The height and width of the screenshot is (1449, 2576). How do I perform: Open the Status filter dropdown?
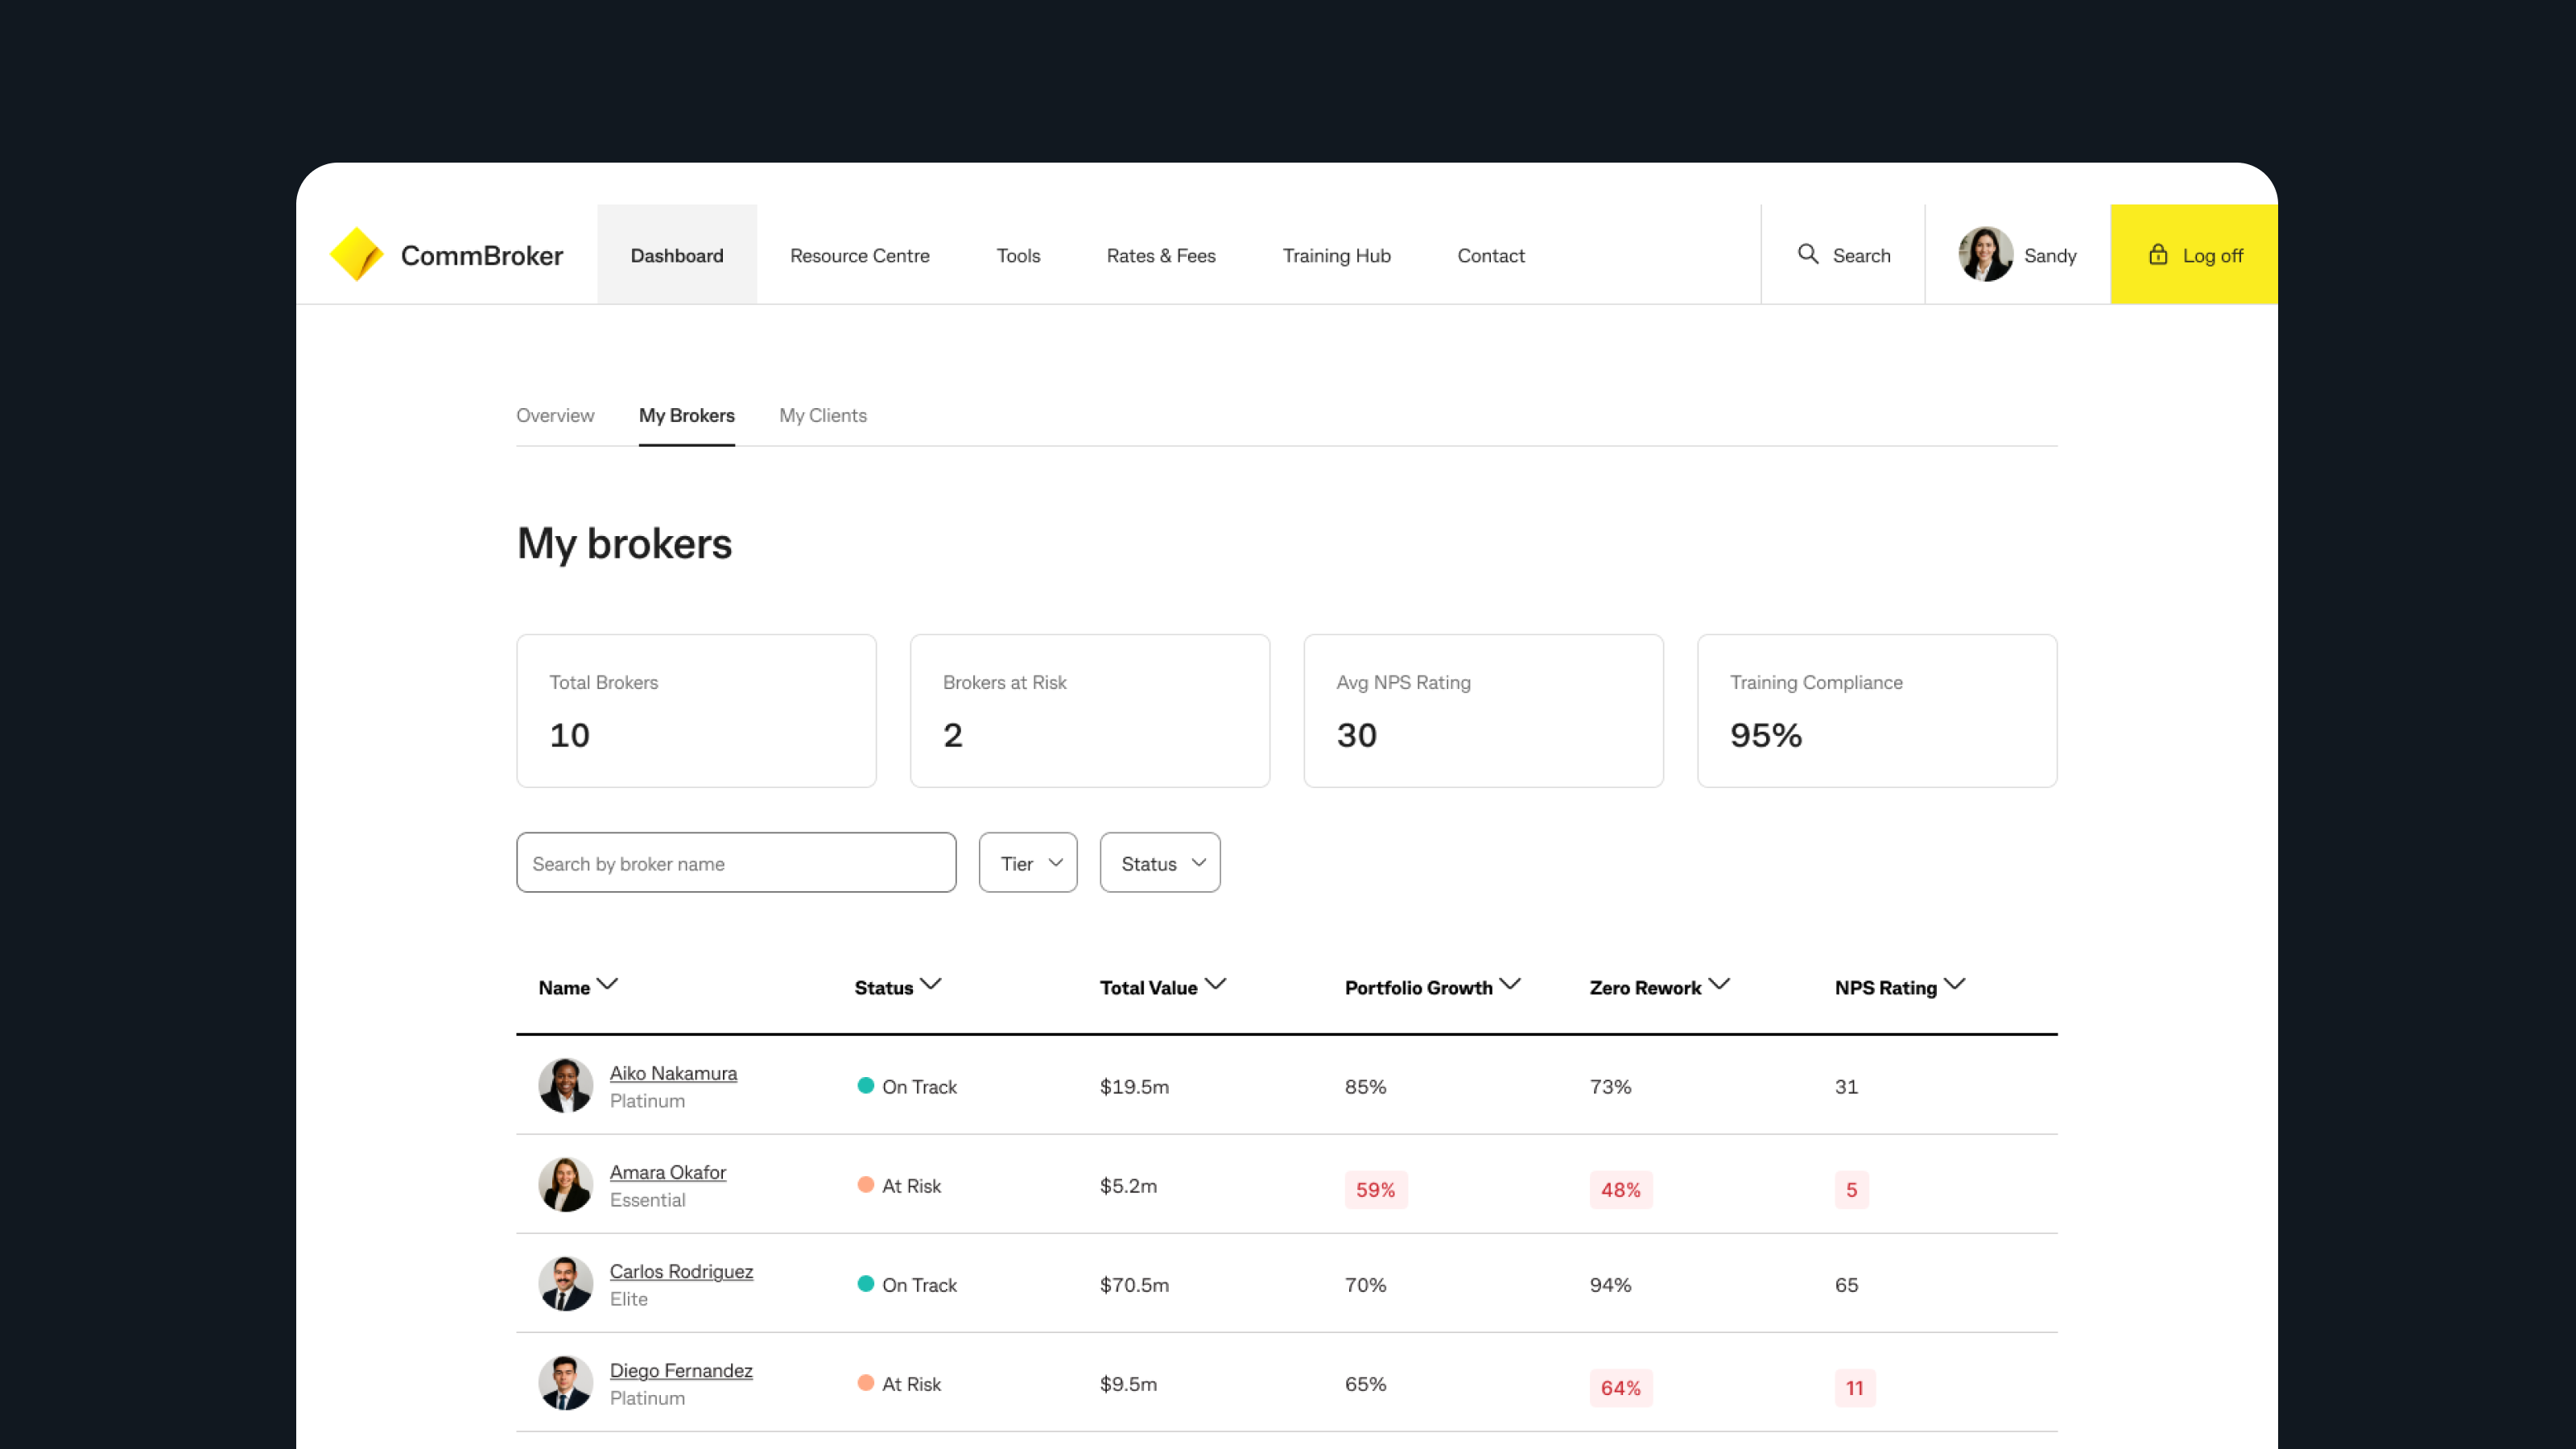pos(1159,862)
